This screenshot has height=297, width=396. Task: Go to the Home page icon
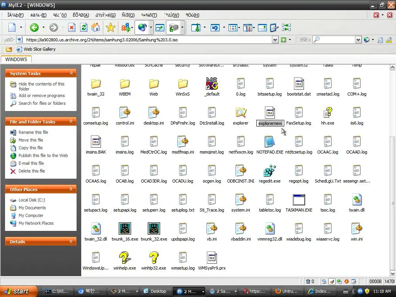click(96, 27)
